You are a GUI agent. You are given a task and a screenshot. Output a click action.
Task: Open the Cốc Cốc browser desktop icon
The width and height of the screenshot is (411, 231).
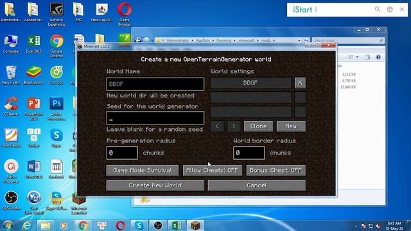point(57,75)
